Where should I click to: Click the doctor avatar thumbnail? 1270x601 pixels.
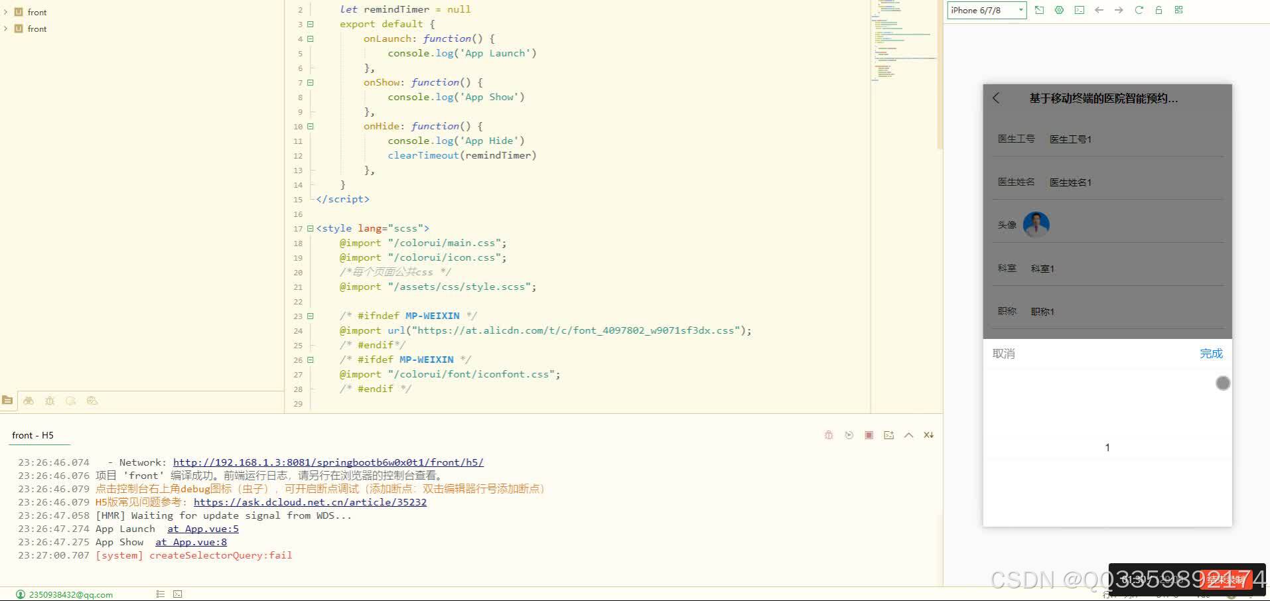(x=1036, y=224)
